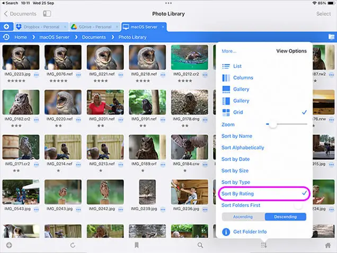Viewport: 337px width, 253px height.
Task: Refresh the folder using the reload icon
Action: [73, 246]
